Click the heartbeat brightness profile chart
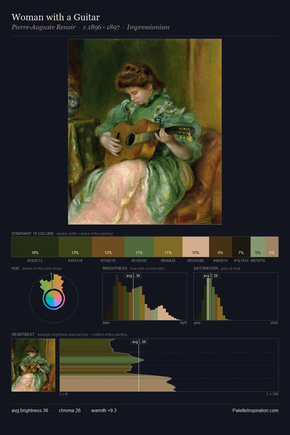Screen dimensions: 290x435 169,365
